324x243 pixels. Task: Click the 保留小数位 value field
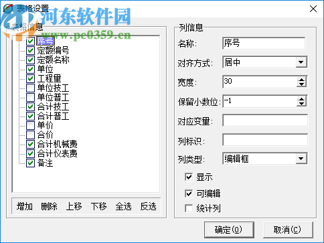click(x=260, y=101)
